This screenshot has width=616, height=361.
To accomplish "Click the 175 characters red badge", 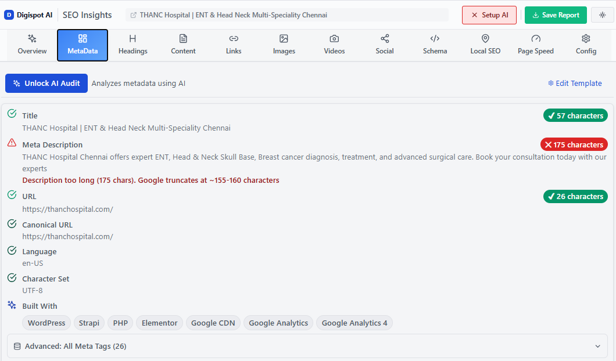I will pos(574,145).
